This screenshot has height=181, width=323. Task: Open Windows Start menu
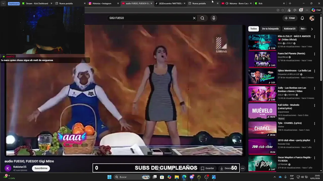click(109, 177)
